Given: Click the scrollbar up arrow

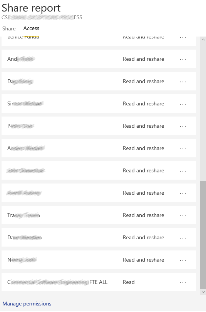Looking at the screenshot, I should (203, 39).
